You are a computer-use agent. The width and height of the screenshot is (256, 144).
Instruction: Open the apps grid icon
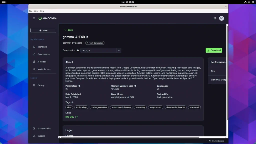[215, 18]
